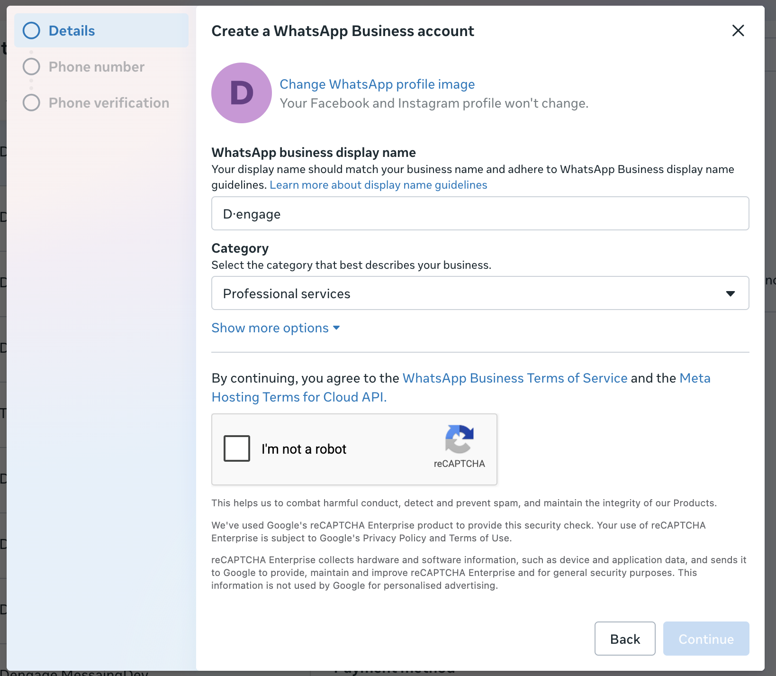Click the Phone verification step circle indicator
776x676 pixels.
[31, 103]
